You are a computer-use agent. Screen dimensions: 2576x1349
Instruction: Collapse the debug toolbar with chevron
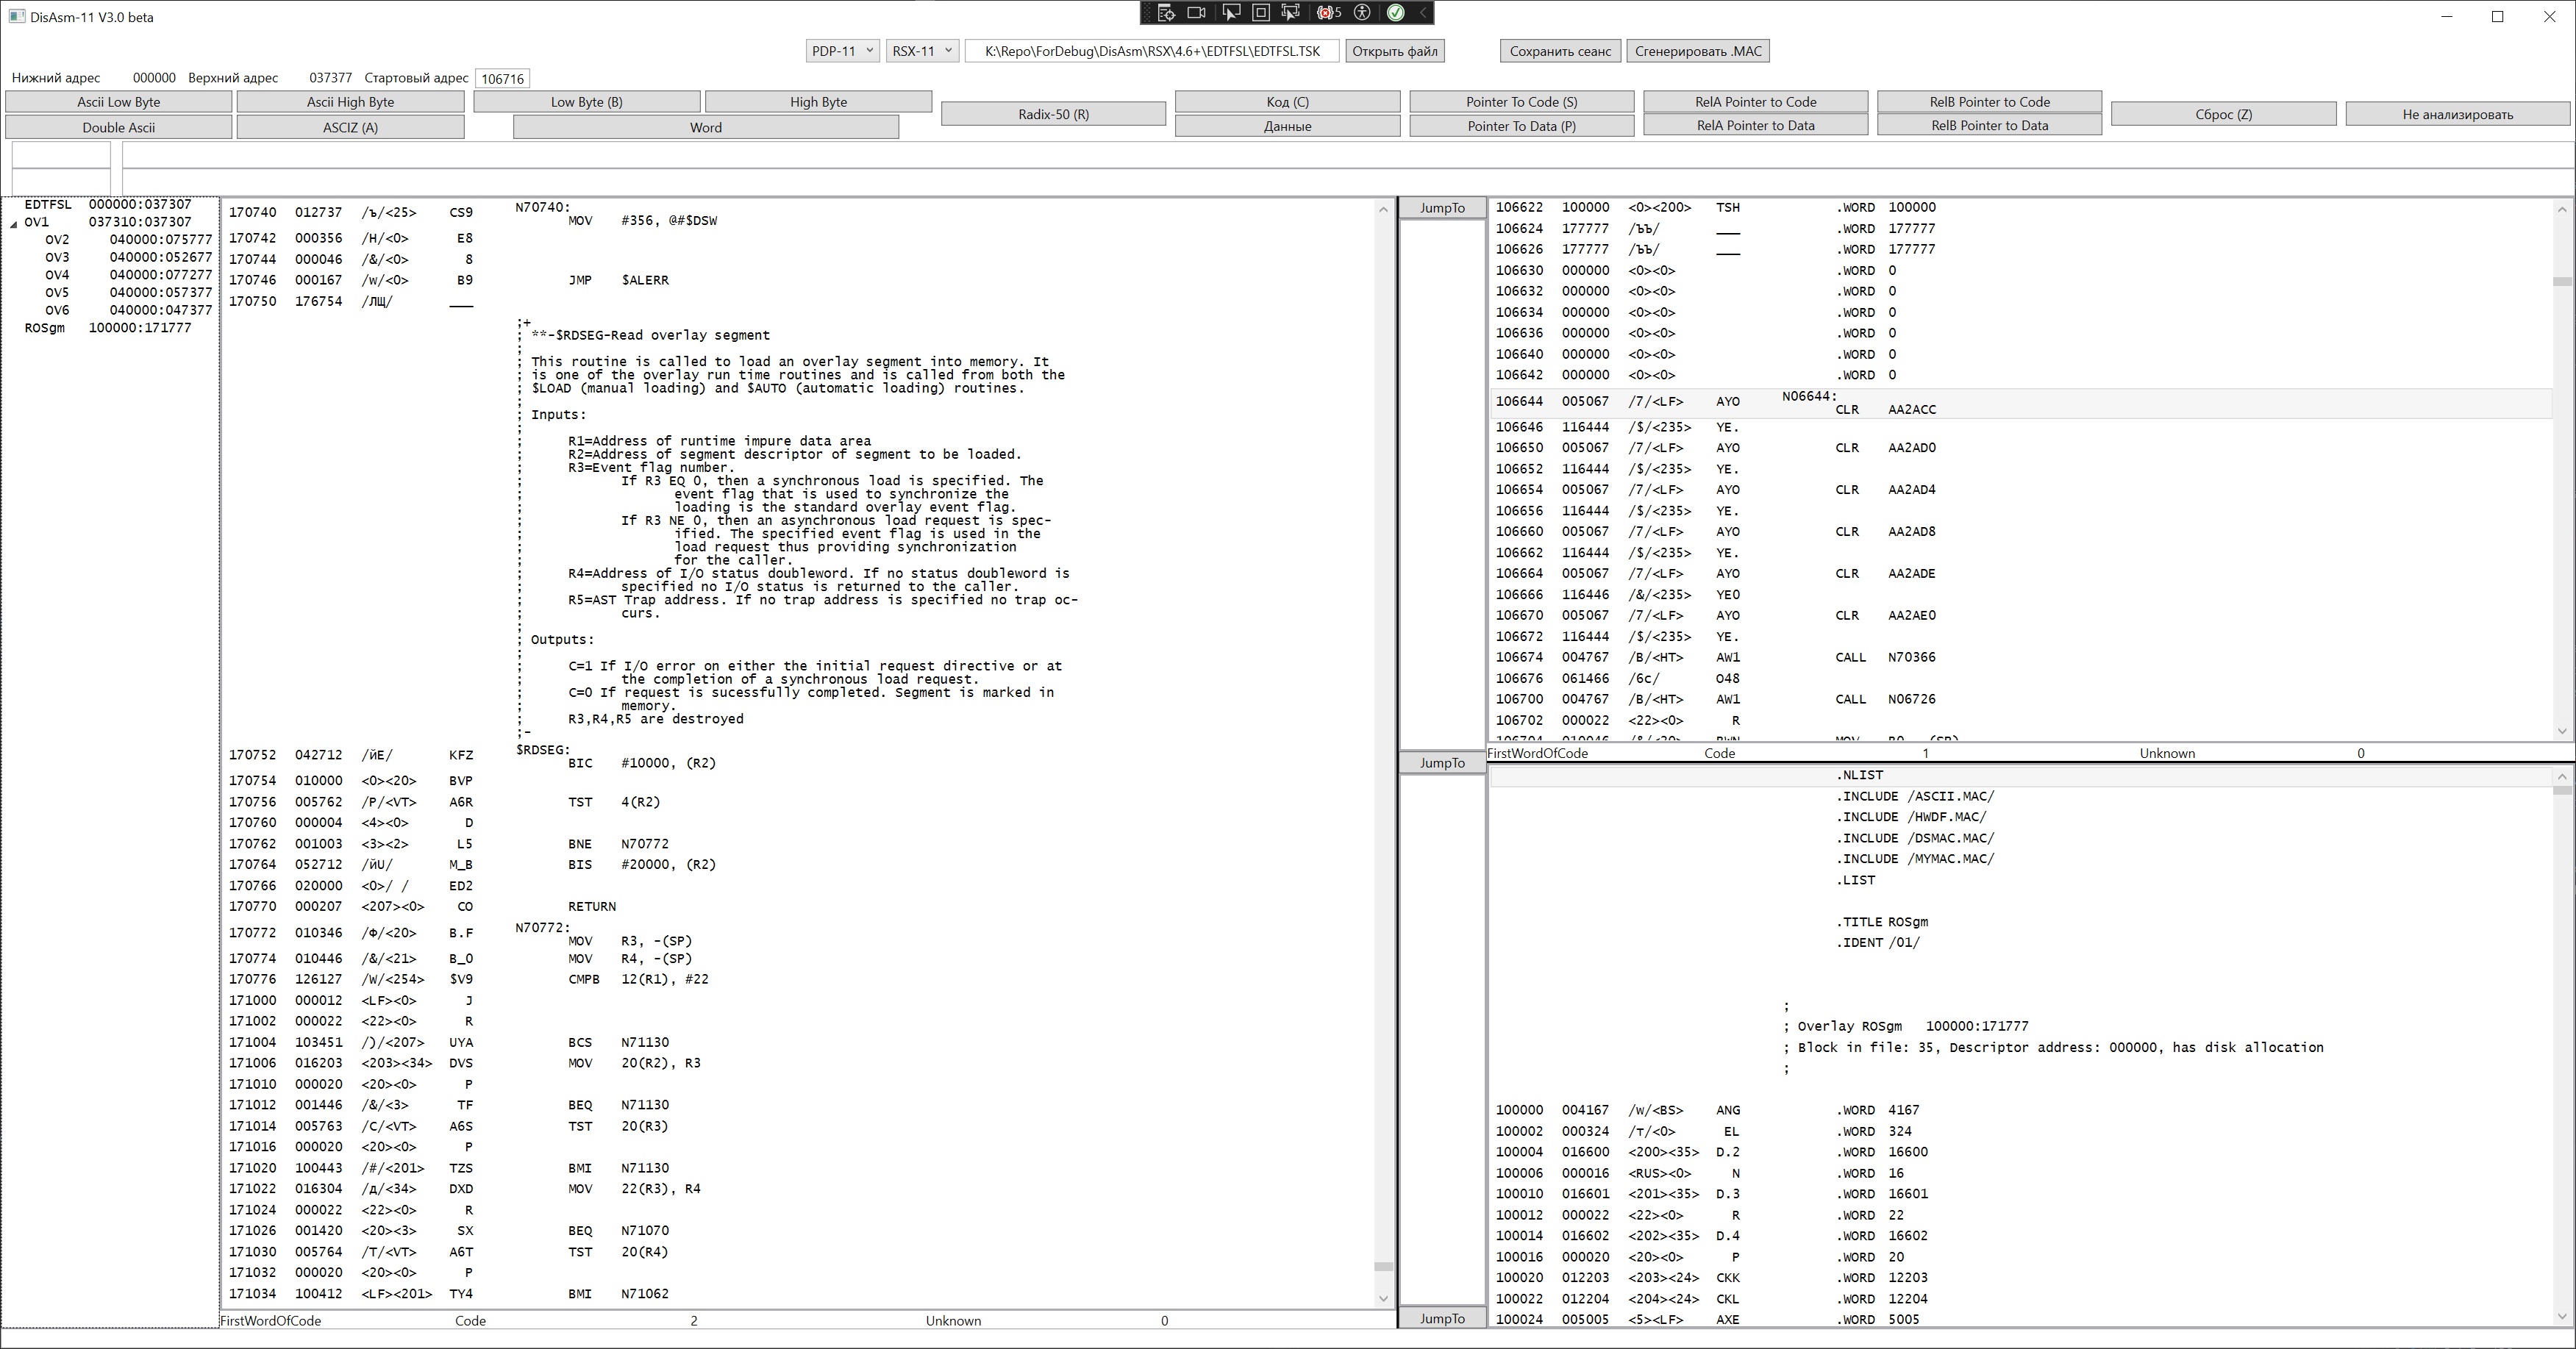tap(1423, 13)
